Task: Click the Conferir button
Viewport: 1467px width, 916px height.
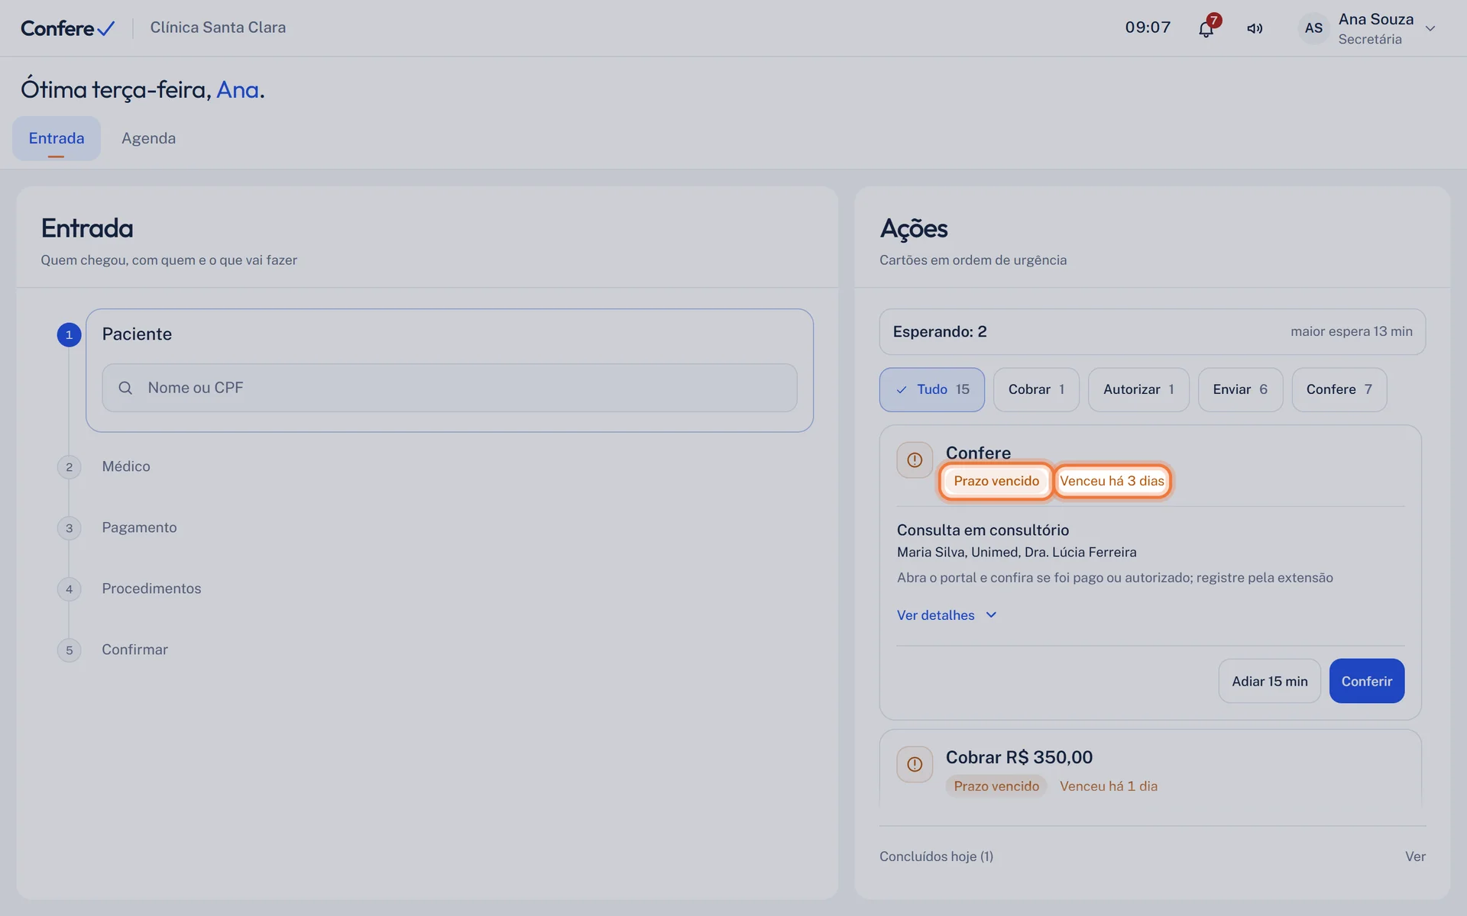Action: (1366, 681)
